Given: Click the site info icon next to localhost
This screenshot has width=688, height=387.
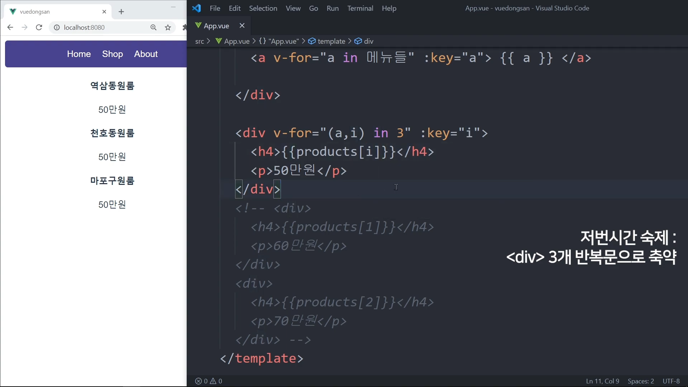Looking at the screenshot, I should [x=57, y=28].
